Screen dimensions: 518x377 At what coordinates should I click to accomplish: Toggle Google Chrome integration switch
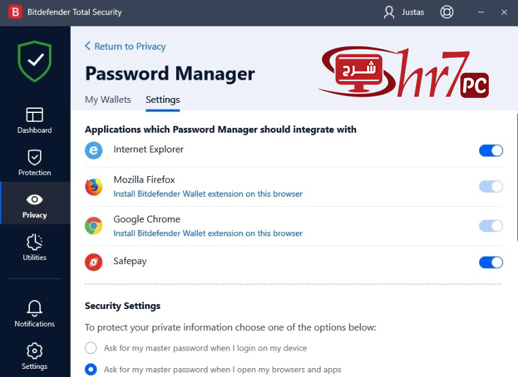[x=491, y=226]
